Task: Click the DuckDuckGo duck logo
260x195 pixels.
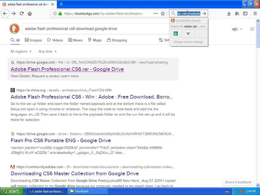Action: pyautogui.click(x=14, y=29)
